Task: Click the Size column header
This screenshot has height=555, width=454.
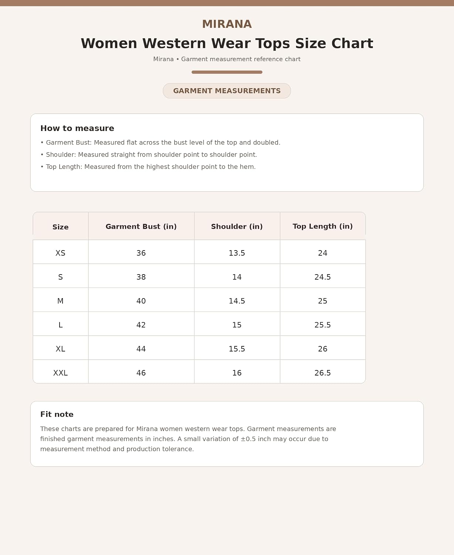Action: click(x=61, y=227)
